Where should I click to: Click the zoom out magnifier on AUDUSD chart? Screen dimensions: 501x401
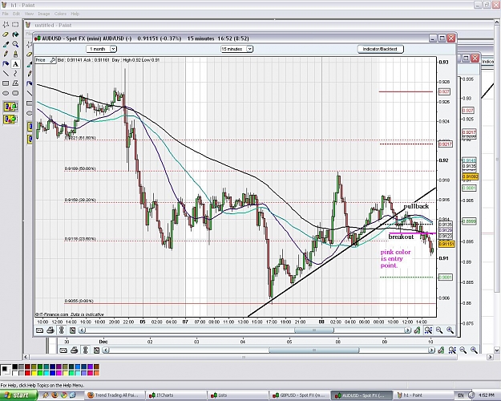tap(439, 330)
